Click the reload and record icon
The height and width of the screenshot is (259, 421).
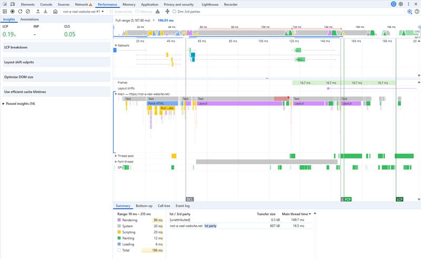(x=20, y=12)
